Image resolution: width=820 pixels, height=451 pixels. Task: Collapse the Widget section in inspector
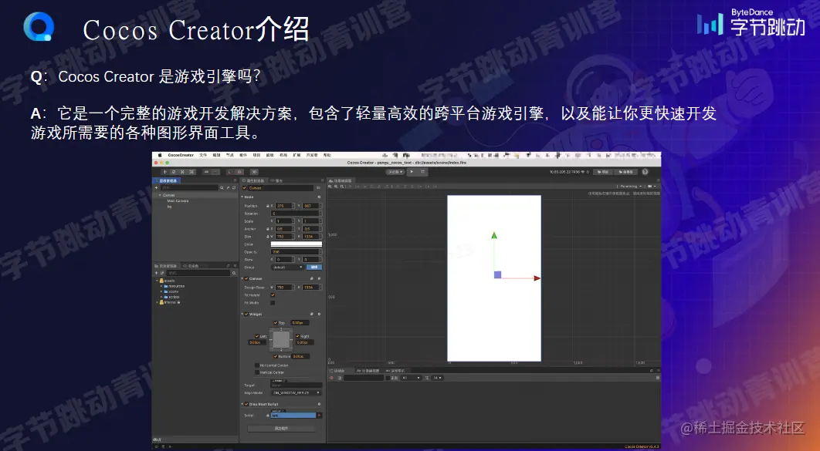242,315
